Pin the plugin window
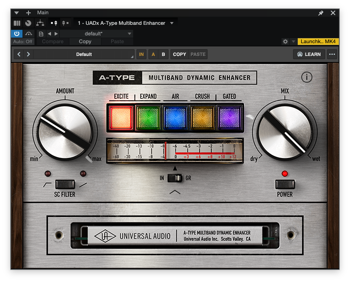This screenshot has height=282, width=350. point(321,13)
